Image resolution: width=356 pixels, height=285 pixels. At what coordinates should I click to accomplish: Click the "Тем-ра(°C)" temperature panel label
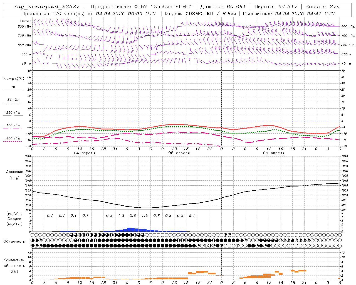click(x=13, y=79)
